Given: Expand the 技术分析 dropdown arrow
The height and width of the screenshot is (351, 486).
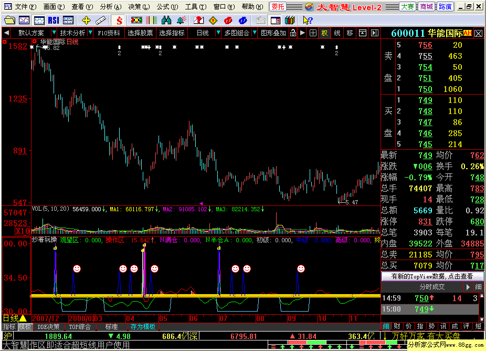Looking at the screenshot, I should pyautogui.click(x=90, y=33).
